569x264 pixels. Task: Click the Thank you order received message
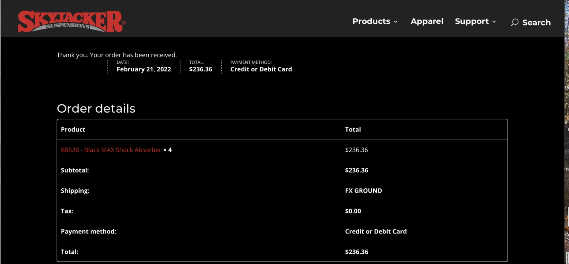coord(117,55)
